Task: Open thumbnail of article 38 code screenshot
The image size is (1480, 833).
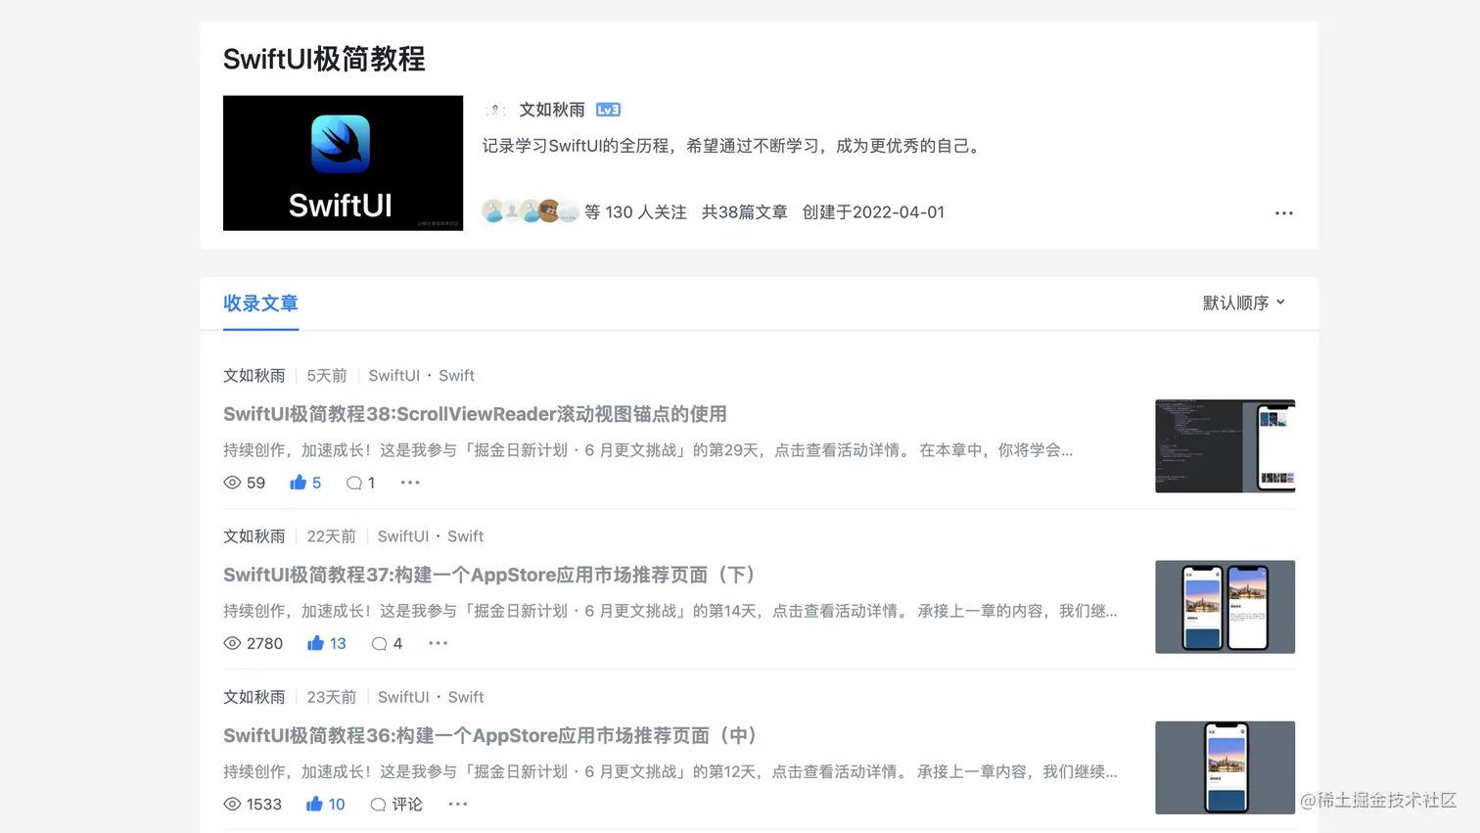Action: (1225, 446)
